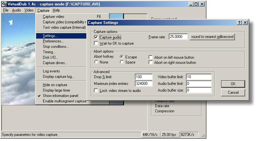Select the Escape abort hotkey radio
The width and height of the screenshot is (256, 141).
[x=122, y=57]
